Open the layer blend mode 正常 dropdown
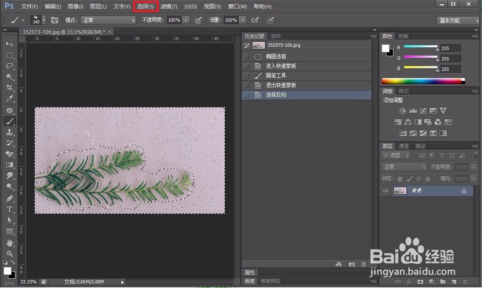 404,167
